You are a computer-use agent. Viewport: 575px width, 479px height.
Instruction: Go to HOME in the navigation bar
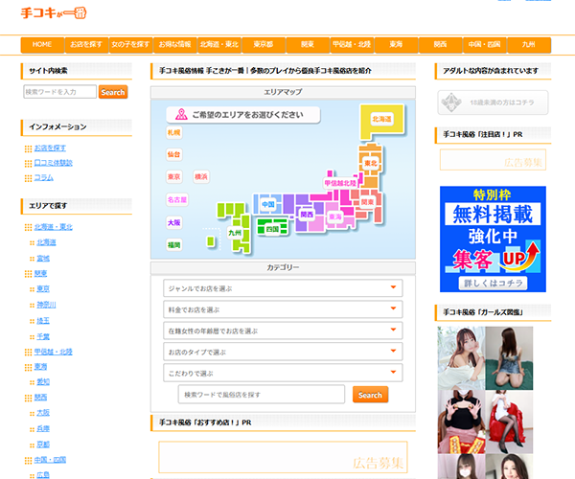point(42,45)
